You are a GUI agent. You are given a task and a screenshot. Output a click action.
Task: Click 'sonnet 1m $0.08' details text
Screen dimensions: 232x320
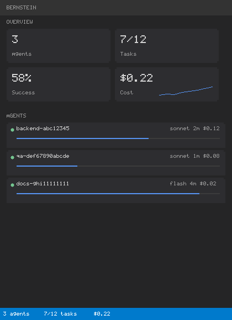pyautogui.click(x=194, y=156)
